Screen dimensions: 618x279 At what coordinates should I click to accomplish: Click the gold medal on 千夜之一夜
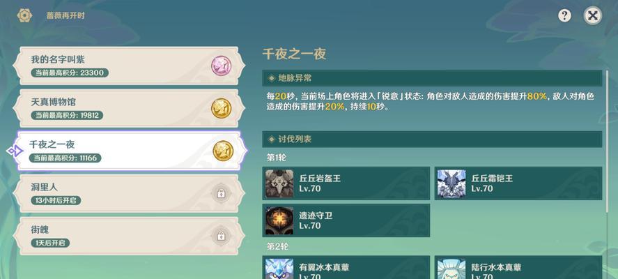click(223, 151)
